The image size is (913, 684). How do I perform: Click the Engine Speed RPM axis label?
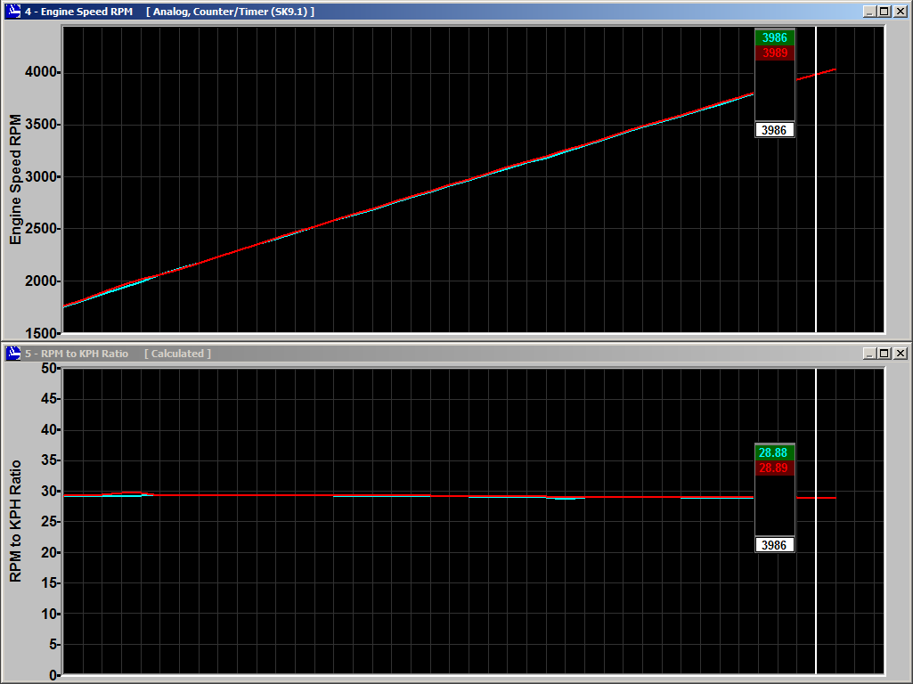click(x=15, y=179)
